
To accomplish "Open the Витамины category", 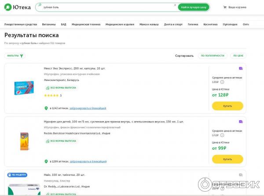I will click(49, 24).
